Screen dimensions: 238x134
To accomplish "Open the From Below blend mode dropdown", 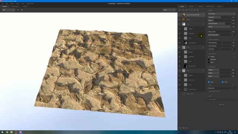I will pyautogui.click(x=222, y=14).
